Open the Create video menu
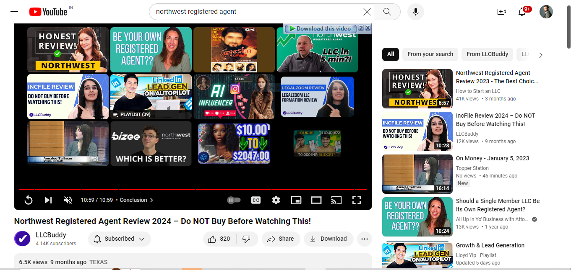The image size is (571, 270). click(x=502, y=12)
